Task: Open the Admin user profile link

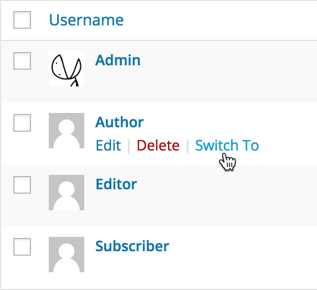Action: 118,60
